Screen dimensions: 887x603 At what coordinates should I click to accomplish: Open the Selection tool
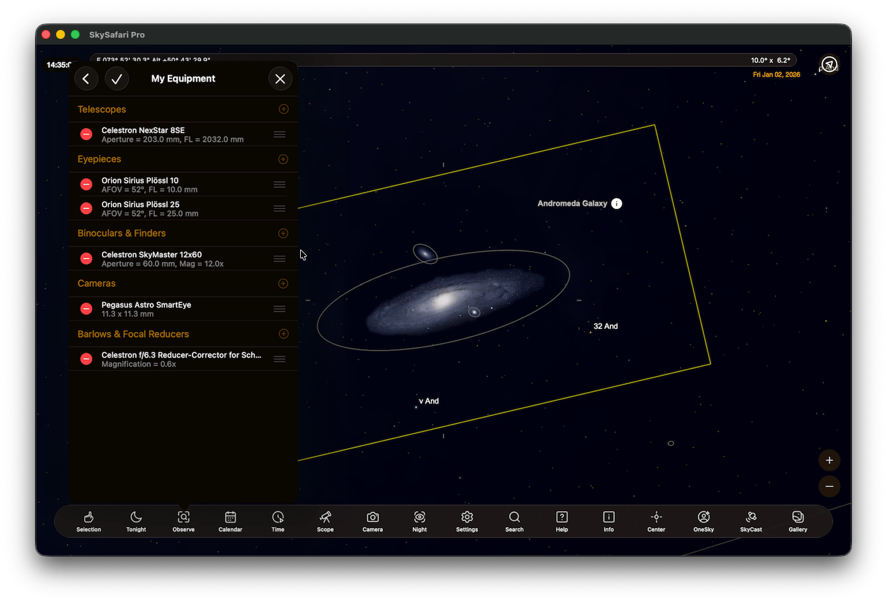pyautogui.click(x=89, y=521)
